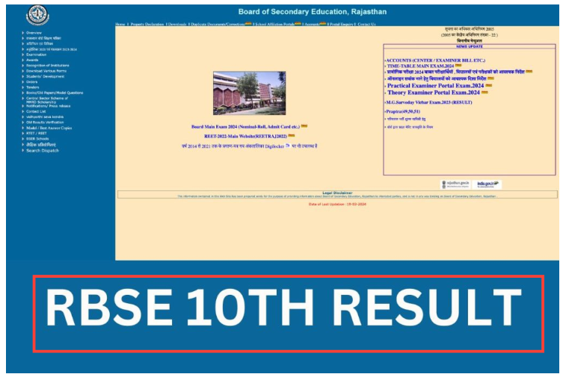Open Students' Development in the sidebar
This screenshot has width=566, height=380.
click(45, 76)
